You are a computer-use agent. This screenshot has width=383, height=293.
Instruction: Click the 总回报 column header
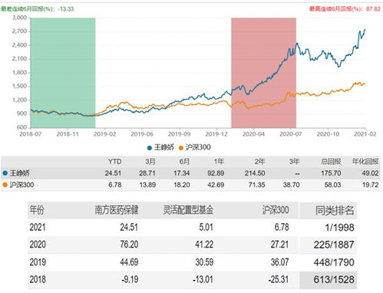[x=331, y=162]
